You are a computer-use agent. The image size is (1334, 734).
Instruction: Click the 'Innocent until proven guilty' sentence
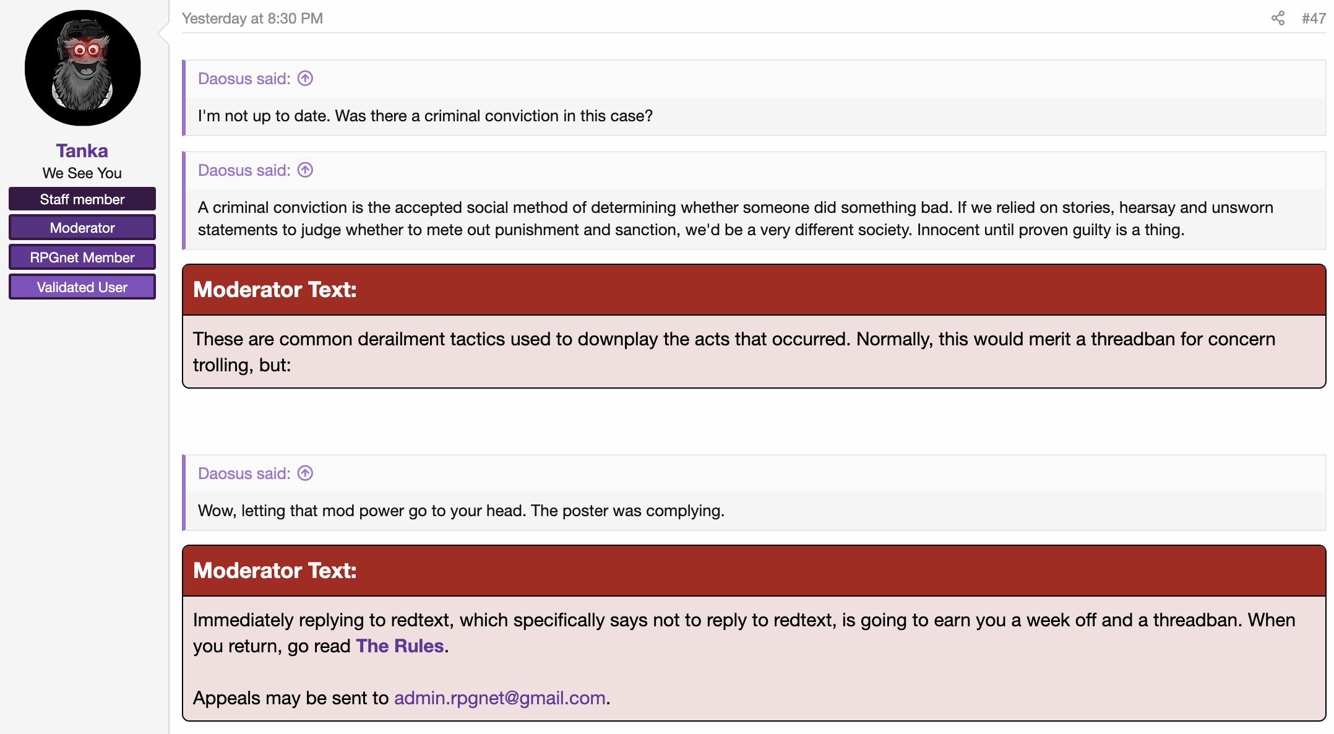coord(1051,230)
